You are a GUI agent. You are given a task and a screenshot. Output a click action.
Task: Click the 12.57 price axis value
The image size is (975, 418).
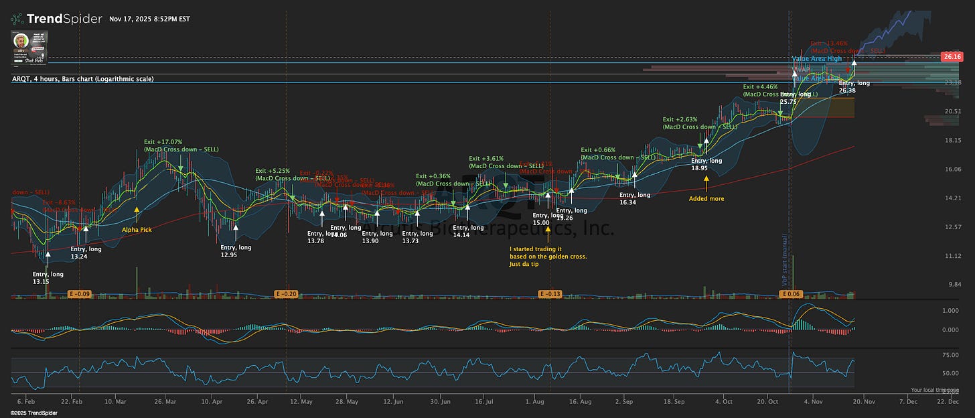(953, 226)
